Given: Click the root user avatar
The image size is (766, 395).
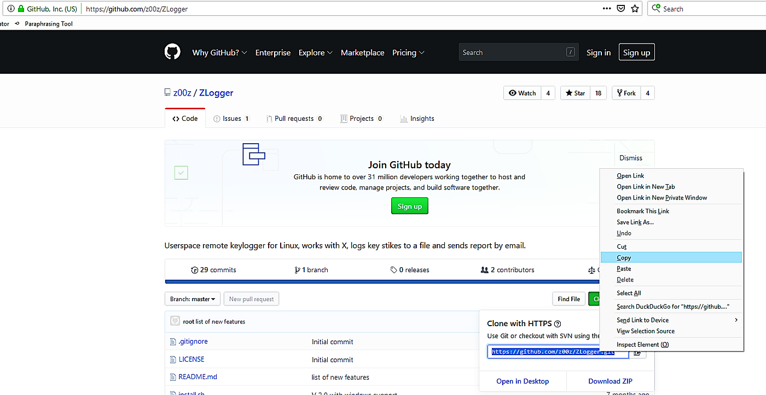Looking at the screenshot, I should pyautogui.click(x=175, y=321).
